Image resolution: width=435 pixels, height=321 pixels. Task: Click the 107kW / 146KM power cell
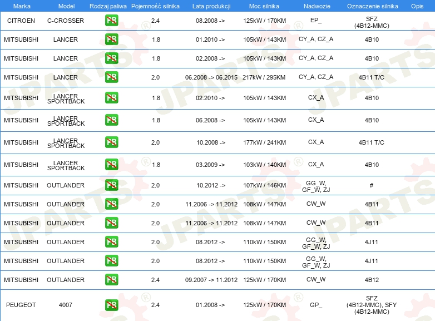[x=264, y=185]
